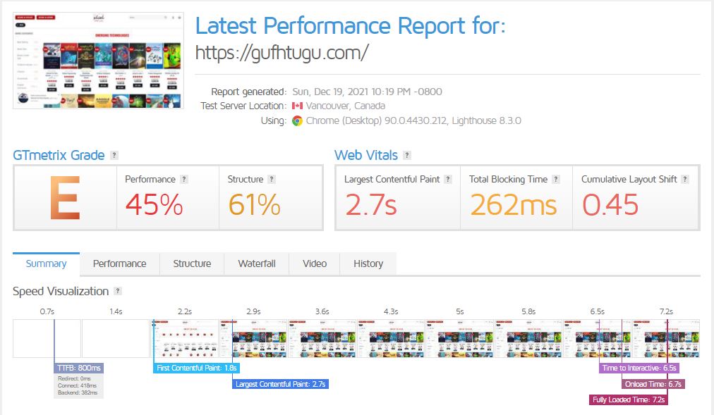The image size is (714, 415).
Task: Click the website preview screenshot thumbnail
Action: coord(98,59)
